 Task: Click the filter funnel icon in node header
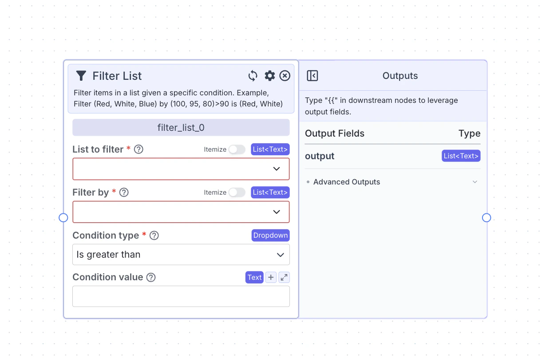[x=81, y=76]
